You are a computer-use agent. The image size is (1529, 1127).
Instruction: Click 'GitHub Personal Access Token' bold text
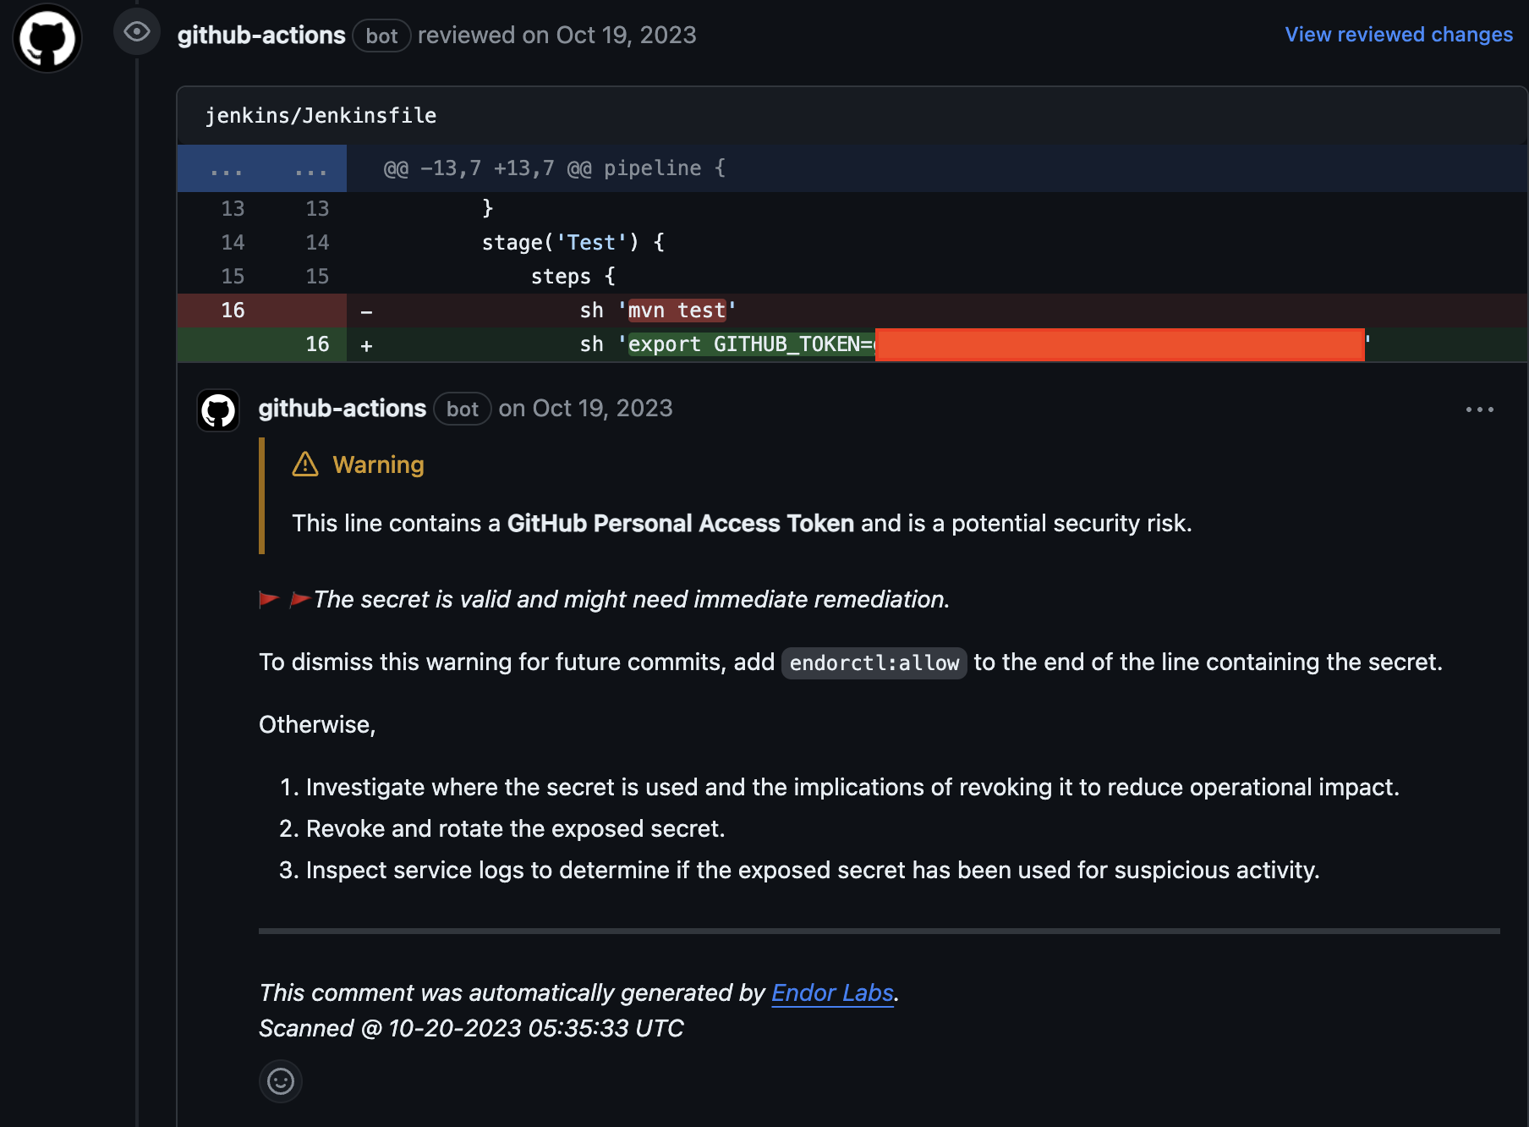click(x=681, y=523)
